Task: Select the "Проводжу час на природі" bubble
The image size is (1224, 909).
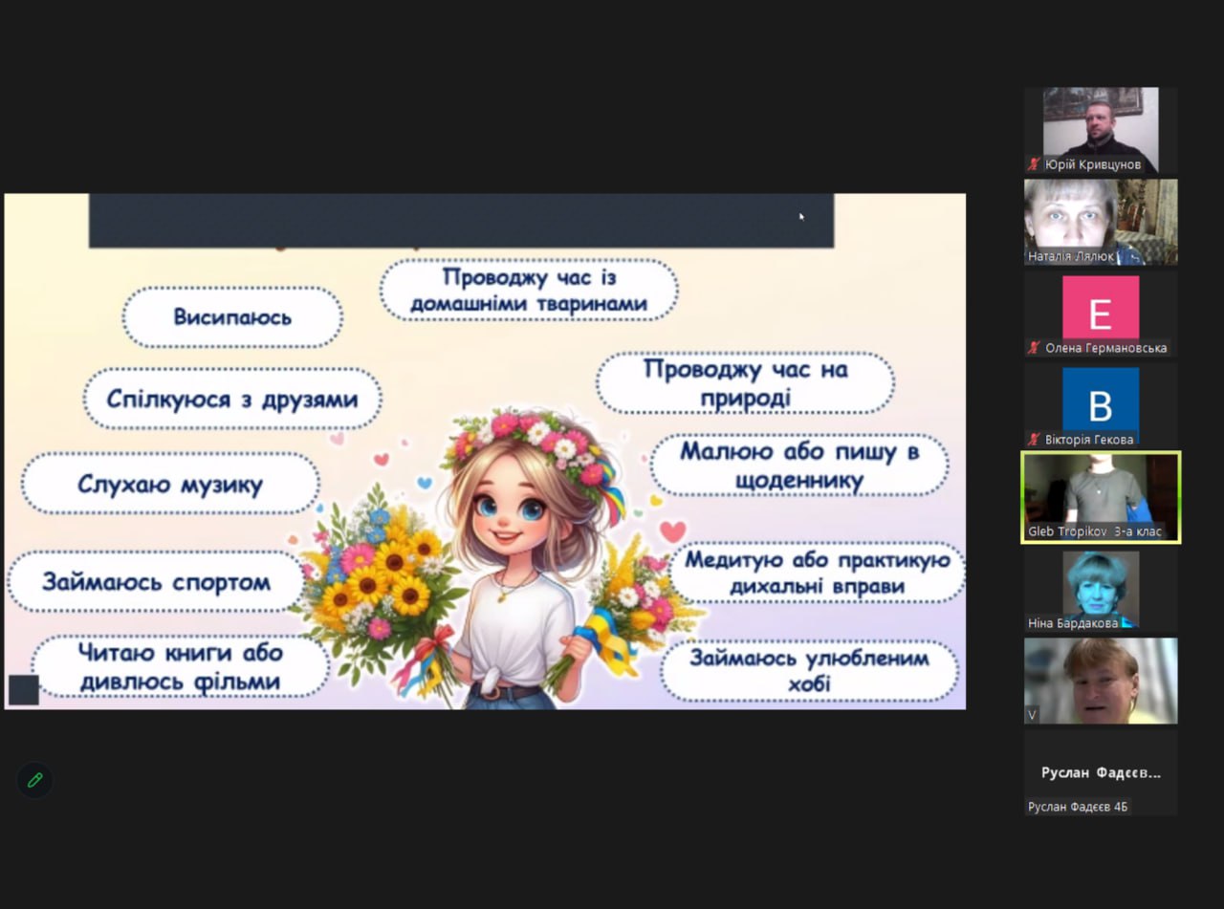Action: tap(745, 383)
